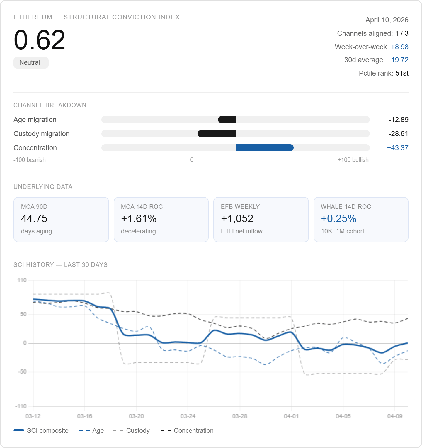The image size is (422, 448).
Task: Click the blue Concentration bar
Action: [265, 148]
